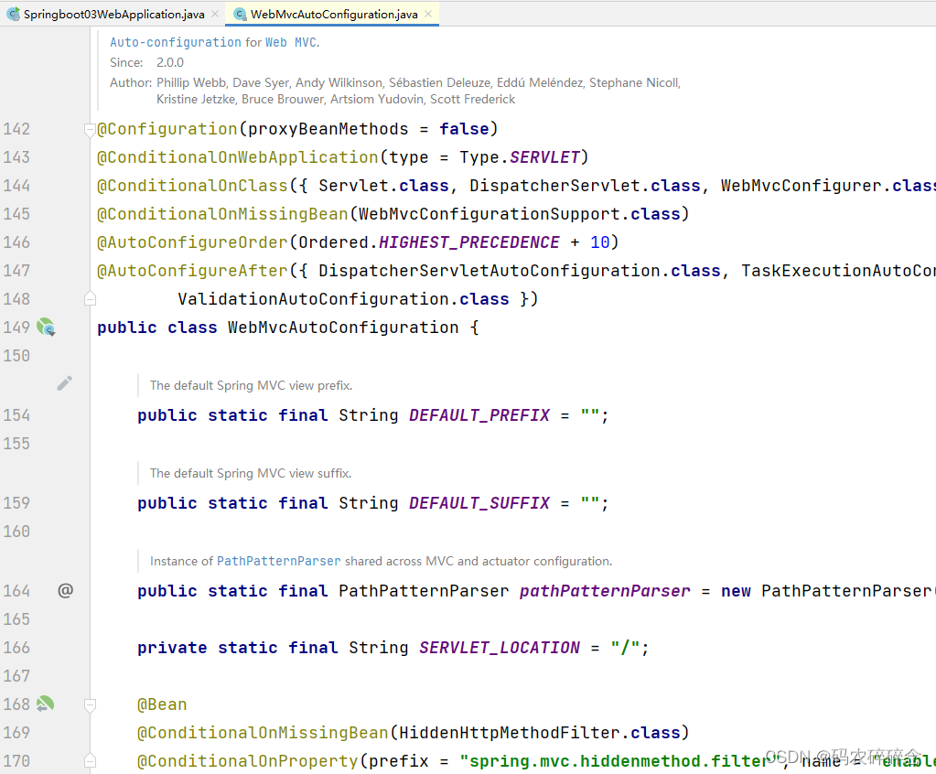The height and width of the screenshot is (774, 936).
Task: Click Spring bean gutter icon on line 149
Action: 46,327
